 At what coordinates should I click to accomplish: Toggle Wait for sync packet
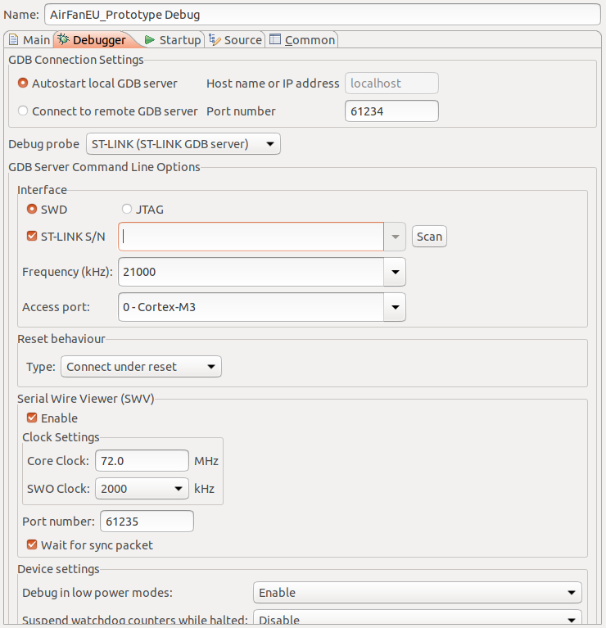coord(32,544)
